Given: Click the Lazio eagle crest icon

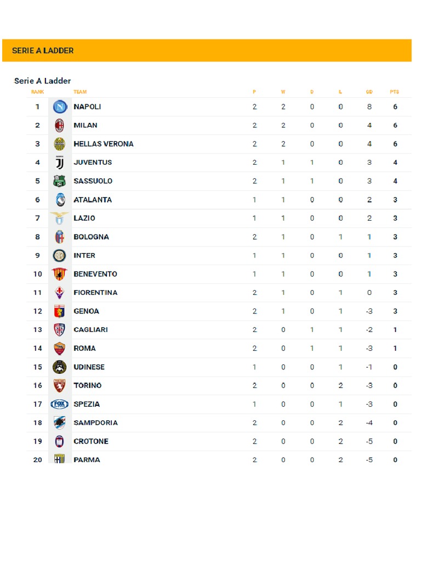Looking at the screenshot, I should [59, 218].
